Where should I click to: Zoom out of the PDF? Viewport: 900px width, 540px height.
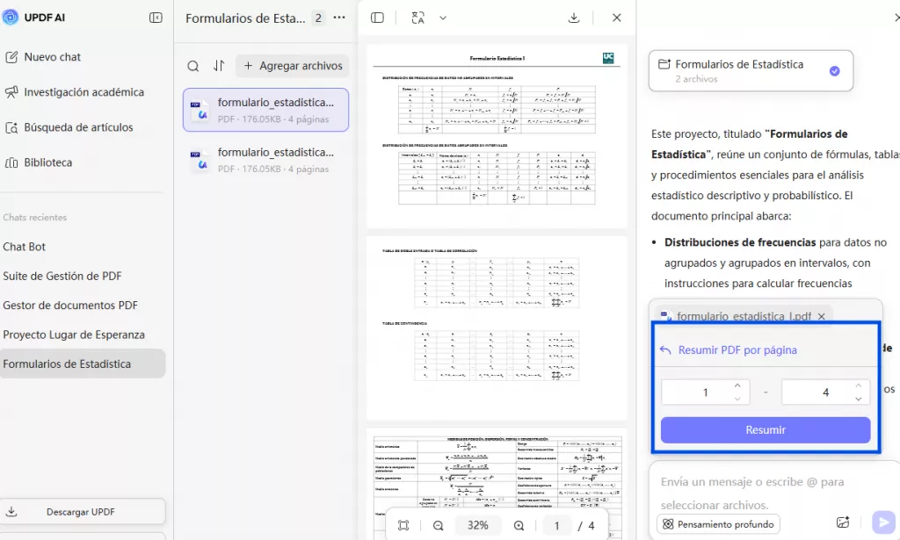click(438, 525)
